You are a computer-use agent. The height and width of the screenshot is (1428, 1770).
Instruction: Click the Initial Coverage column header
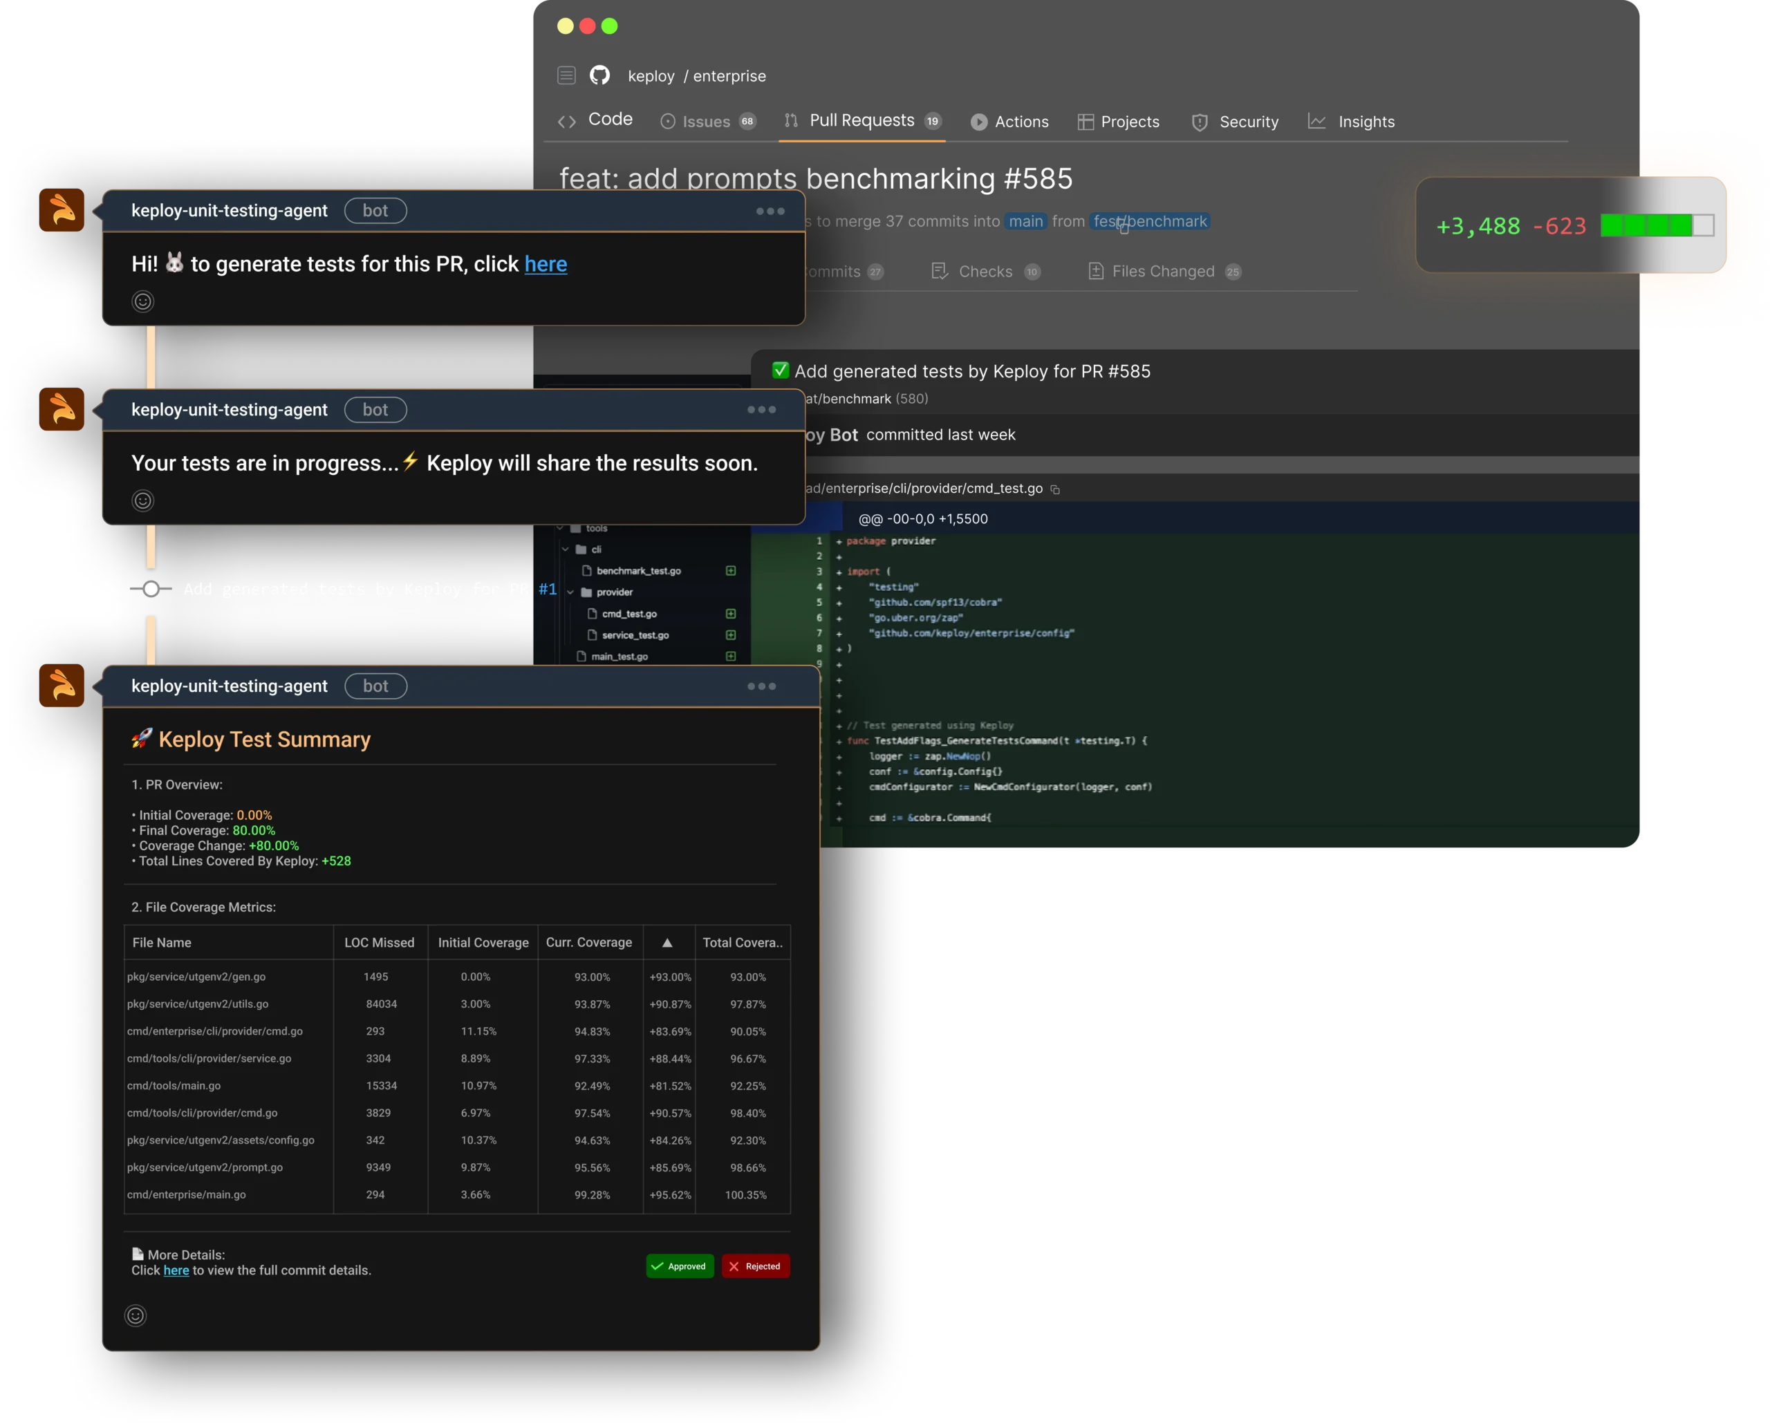tap(483, 943)
